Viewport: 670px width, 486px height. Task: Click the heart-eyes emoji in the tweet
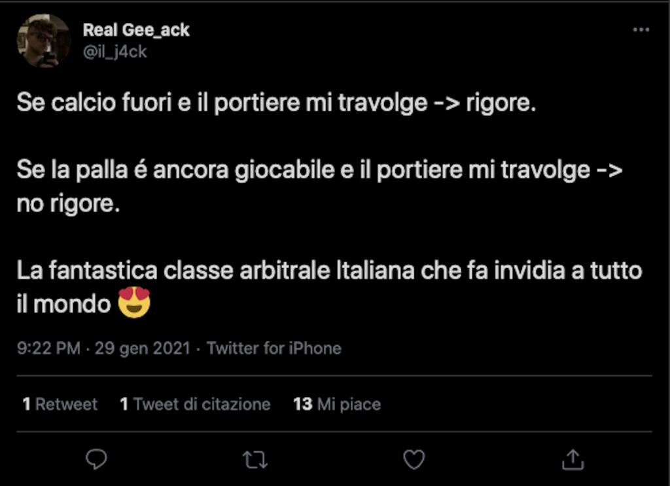tap(135, 303)
